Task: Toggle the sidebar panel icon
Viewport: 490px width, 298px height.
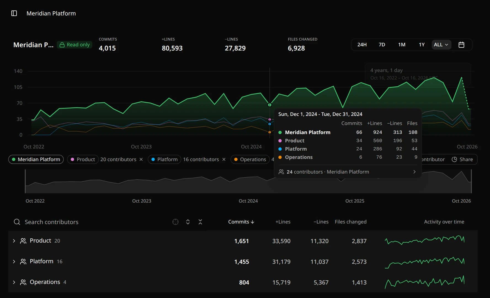Action: point(14,13)
